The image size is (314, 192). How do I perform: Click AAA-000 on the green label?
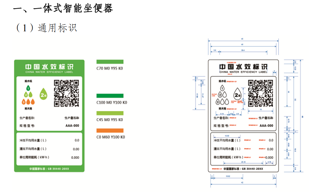(72, 126)
